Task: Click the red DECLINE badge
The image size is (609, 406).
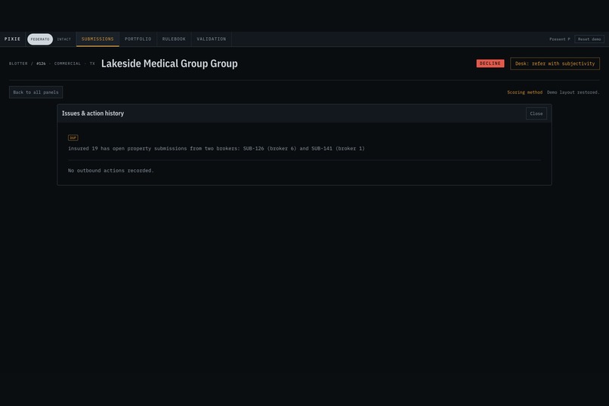Action: (x=490, y=64)
